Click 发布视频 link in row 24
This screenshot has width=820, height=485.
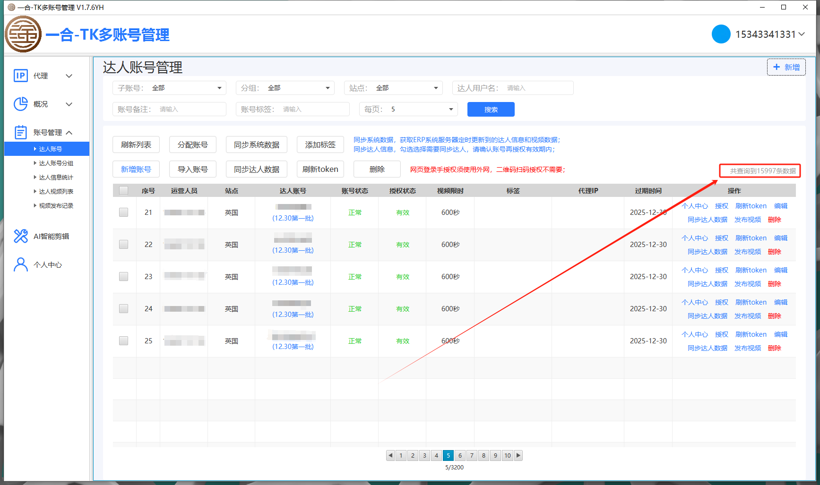[x=748, y=316]
